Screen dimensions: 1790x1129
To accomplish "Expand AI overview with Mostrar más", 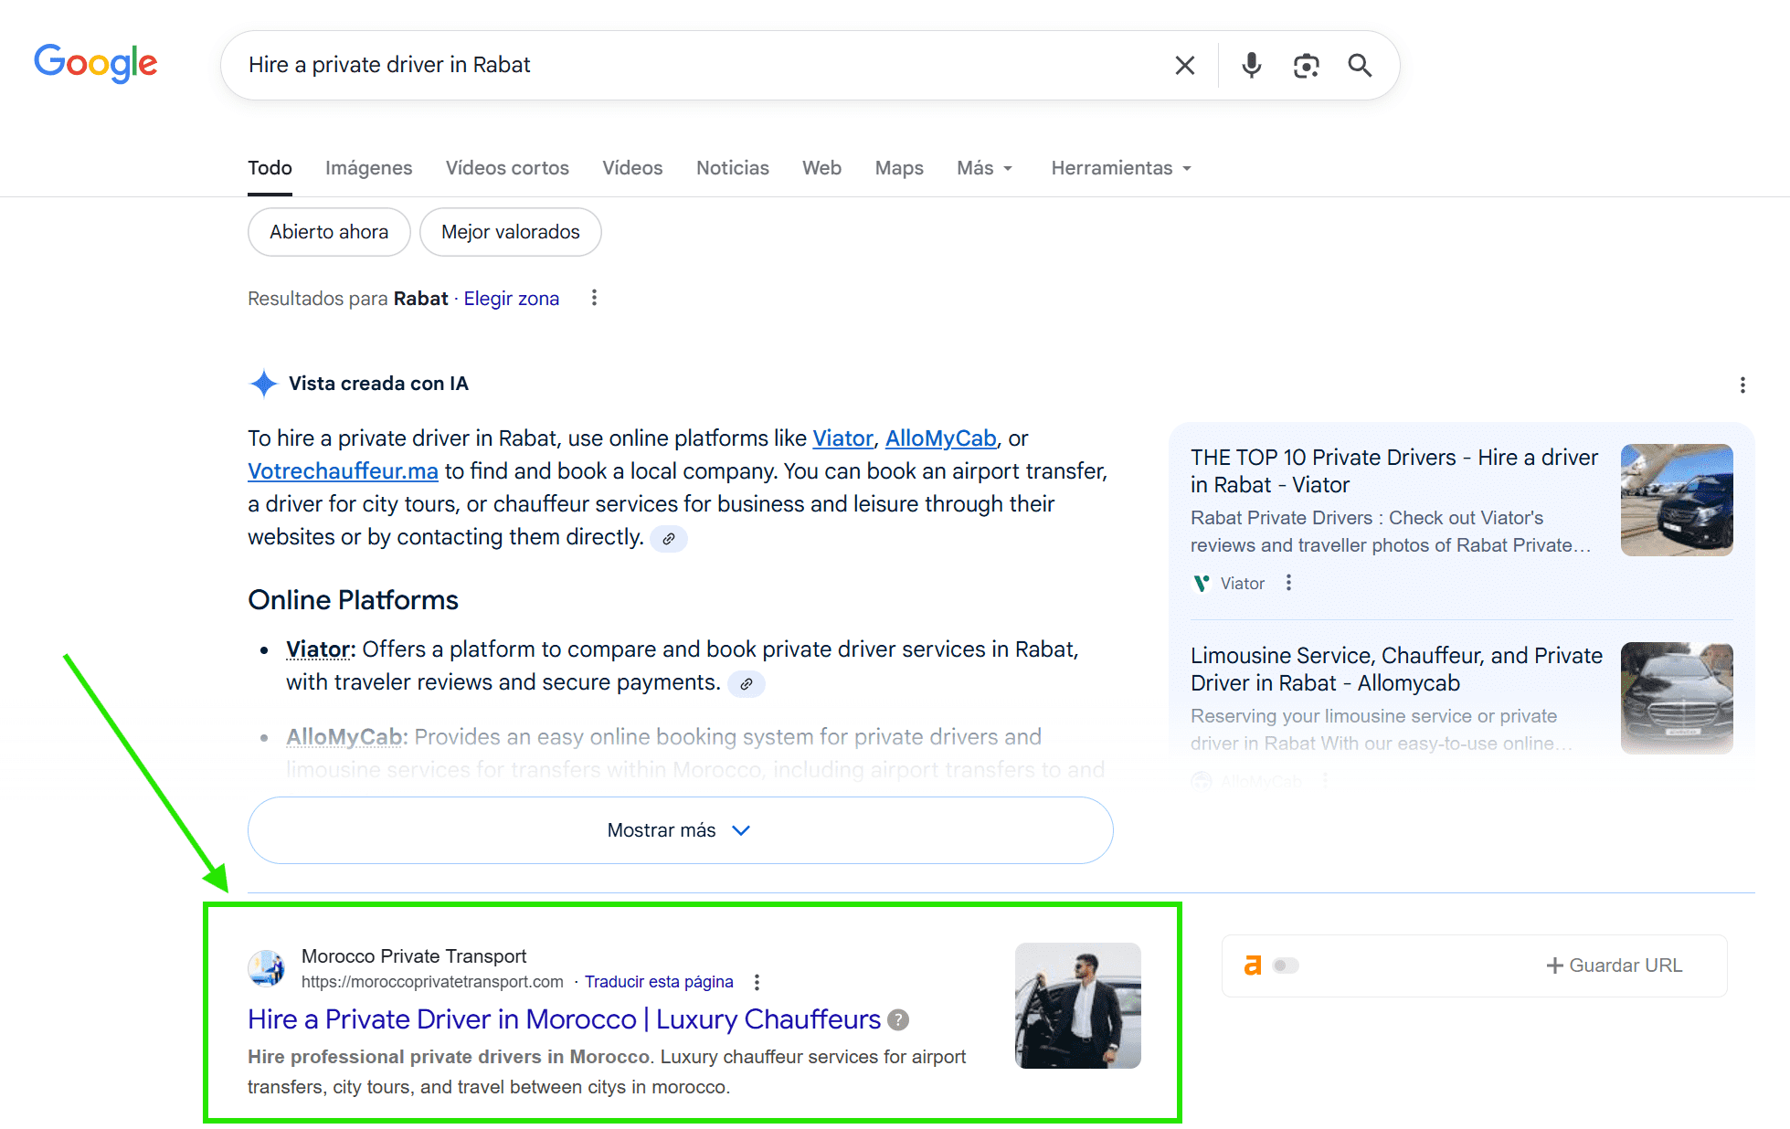I will click(x=680, y=830).
